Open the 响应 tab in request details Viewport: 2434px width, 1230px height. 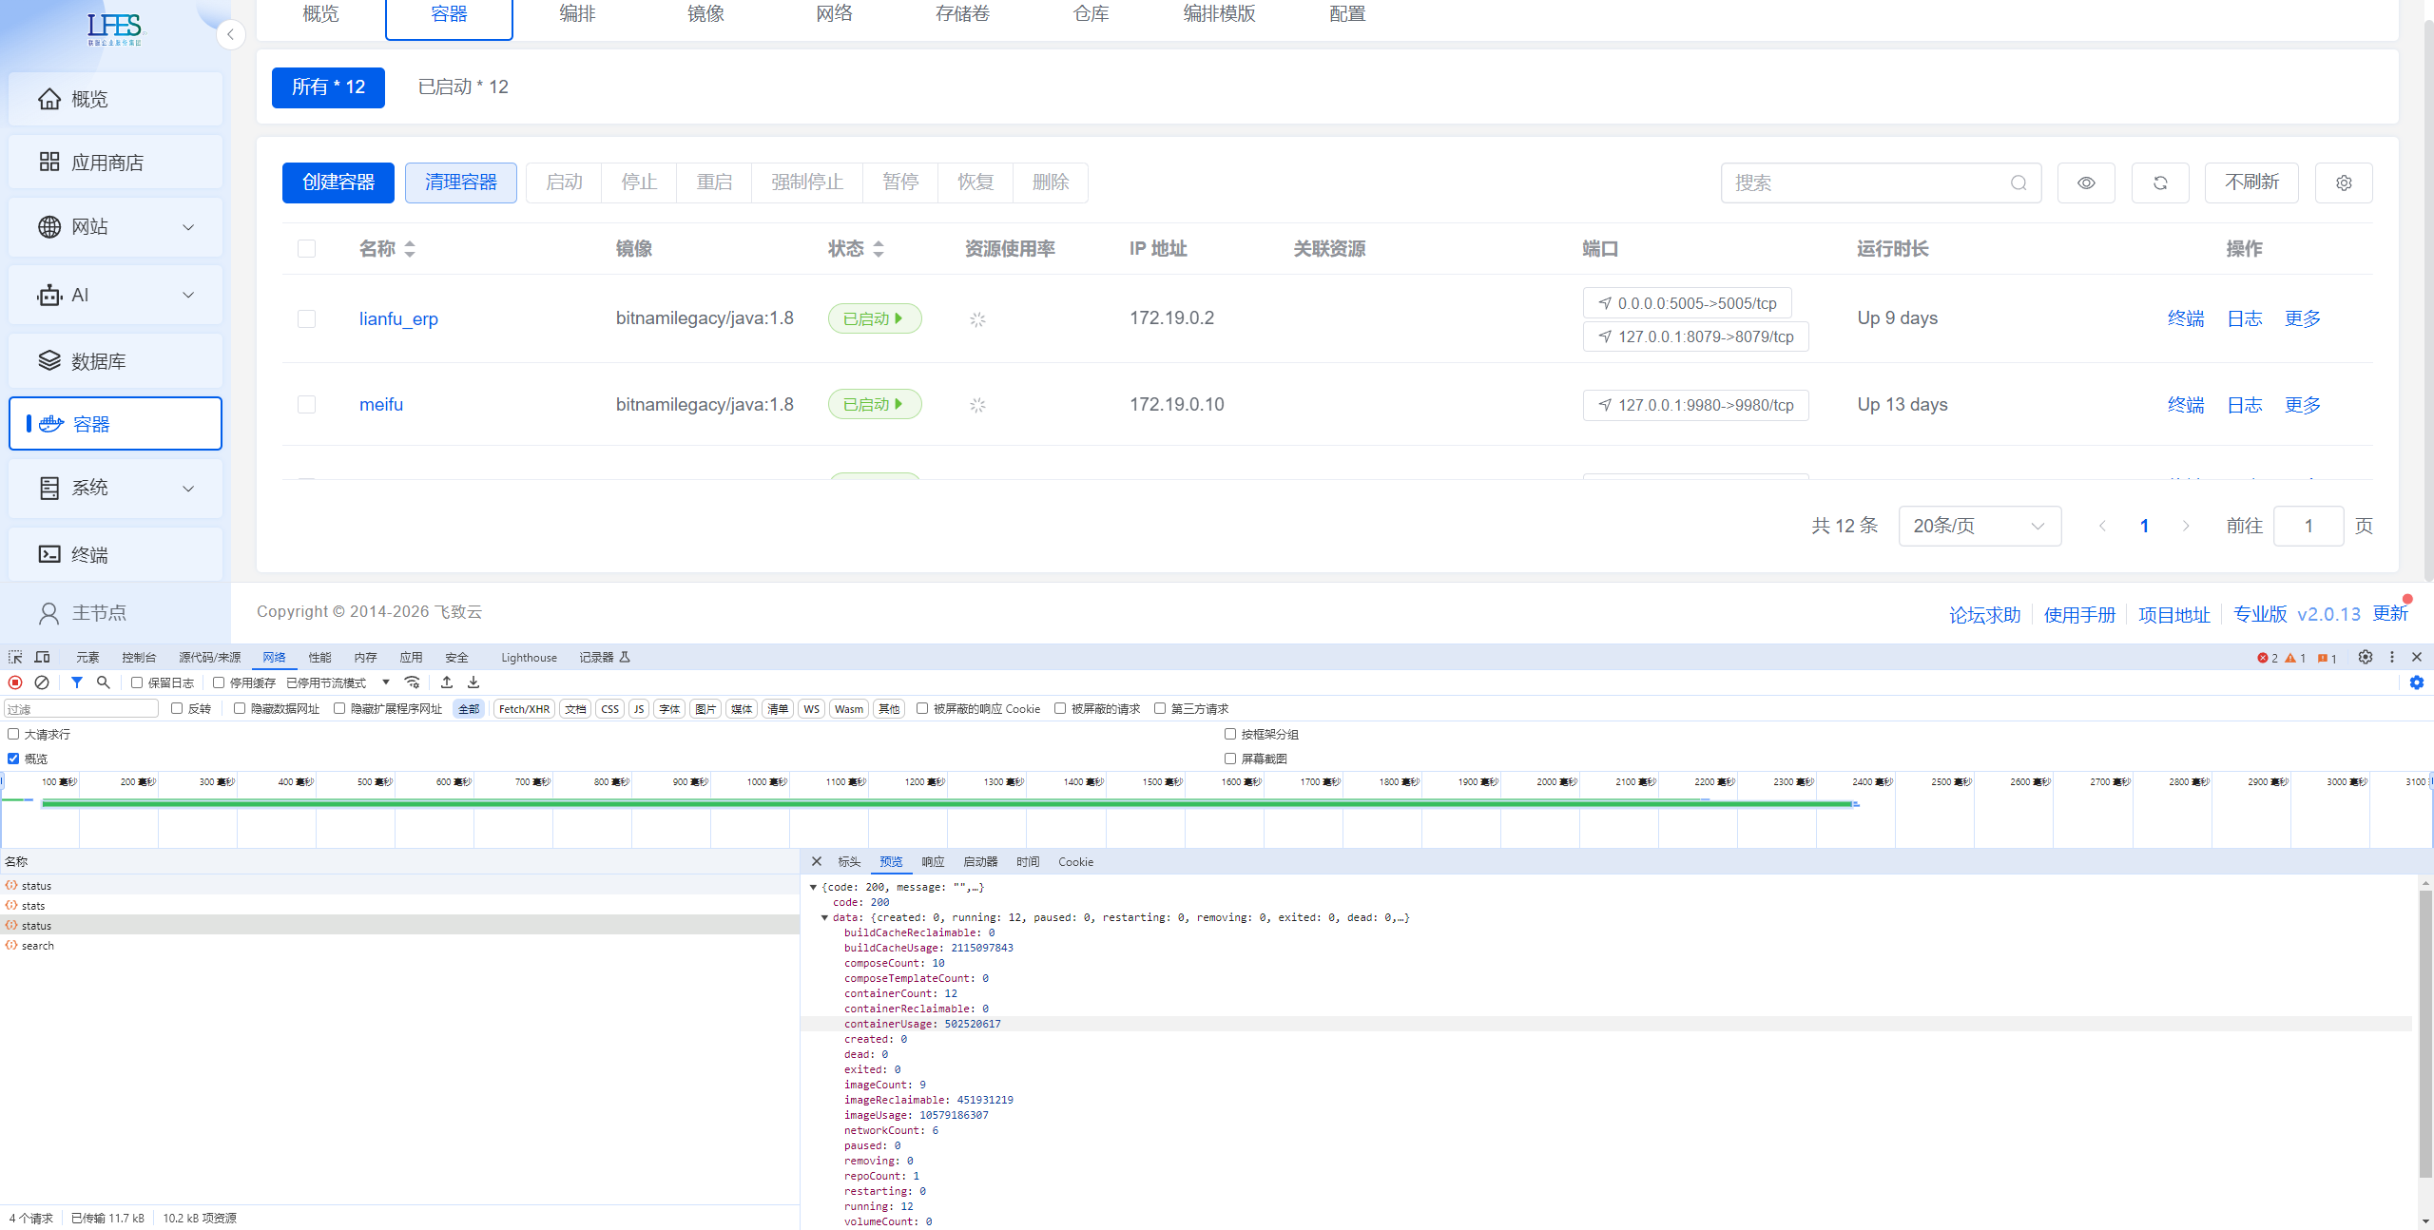click(x=933, y=861)
